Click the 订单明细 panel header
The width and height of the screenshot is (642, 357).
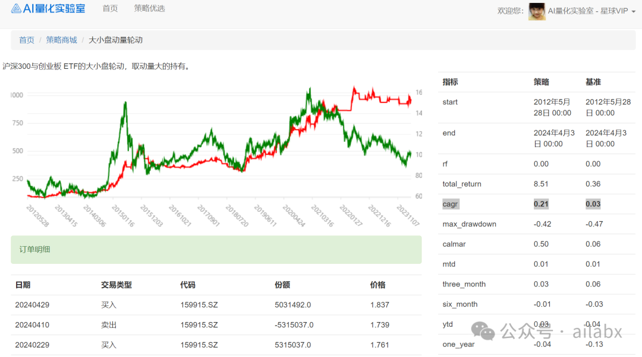coord(216,250)
